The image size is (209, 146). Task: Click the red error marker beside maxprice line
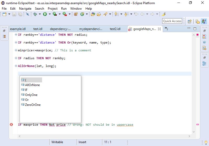click(11, 124)
